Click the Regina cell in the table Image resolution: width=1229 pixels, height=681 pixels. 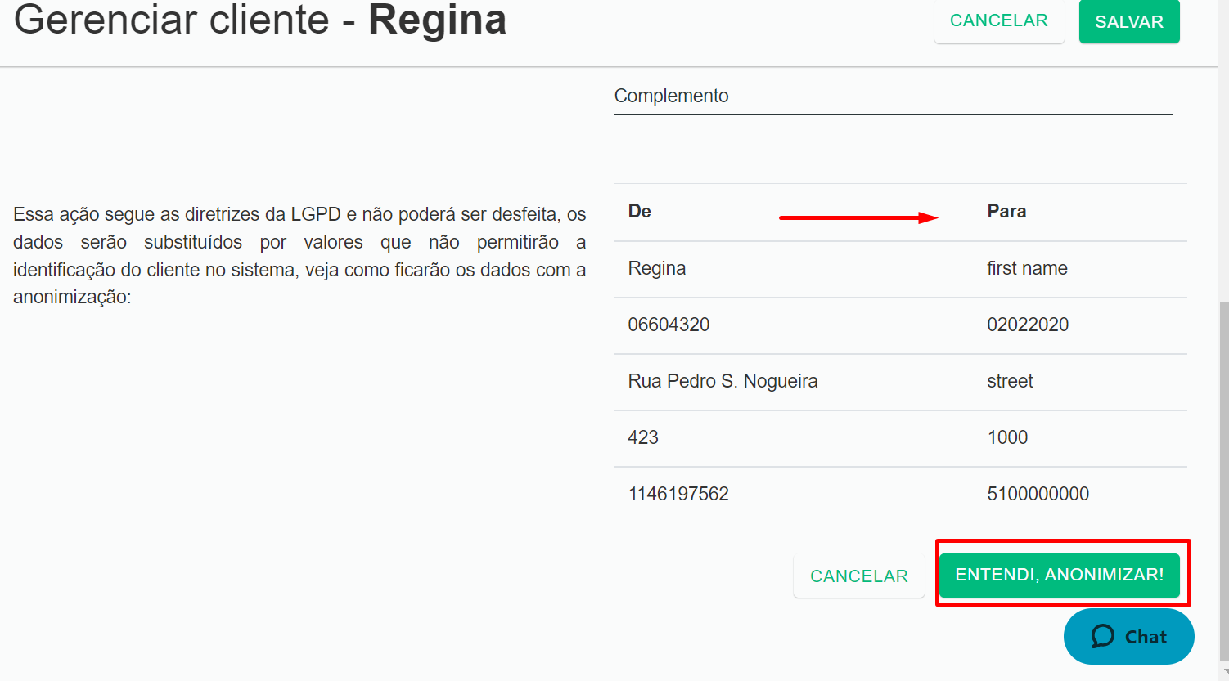657,268
